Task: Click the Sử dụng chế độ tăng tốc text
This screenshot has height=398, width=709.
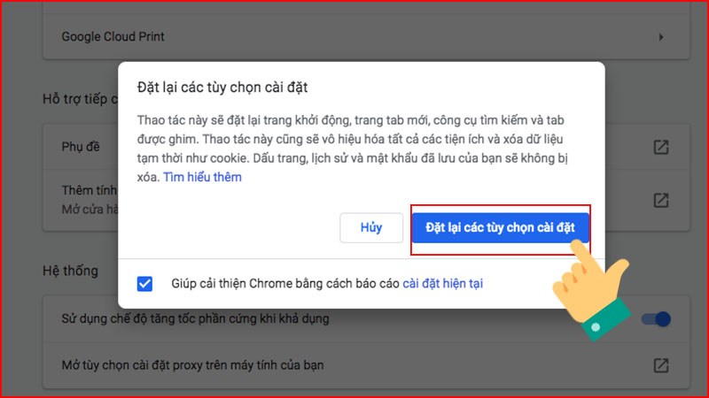Action: coord(195,319)
